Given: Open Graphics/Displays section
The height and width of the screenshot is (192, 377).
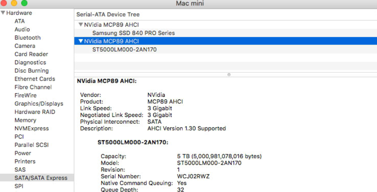Looking at the screenshot, I should tap(39, 103).
